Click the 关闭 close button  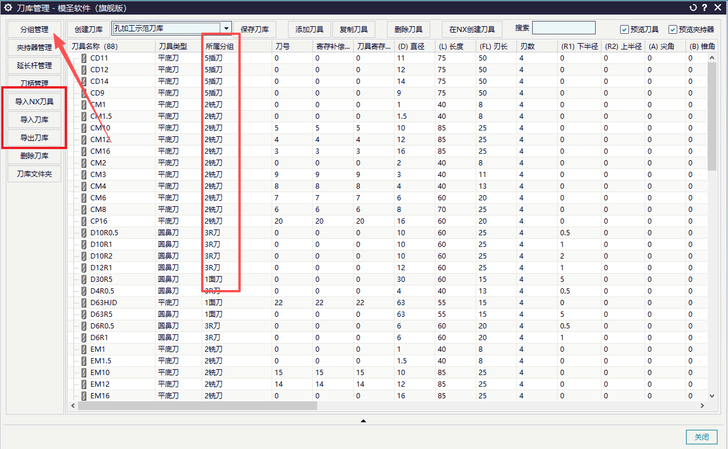702,437
